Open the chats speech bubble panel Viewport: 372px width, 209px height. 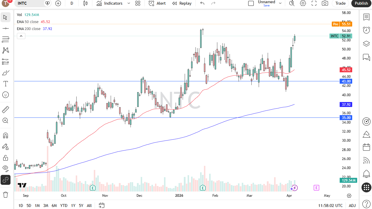point(366,57)
